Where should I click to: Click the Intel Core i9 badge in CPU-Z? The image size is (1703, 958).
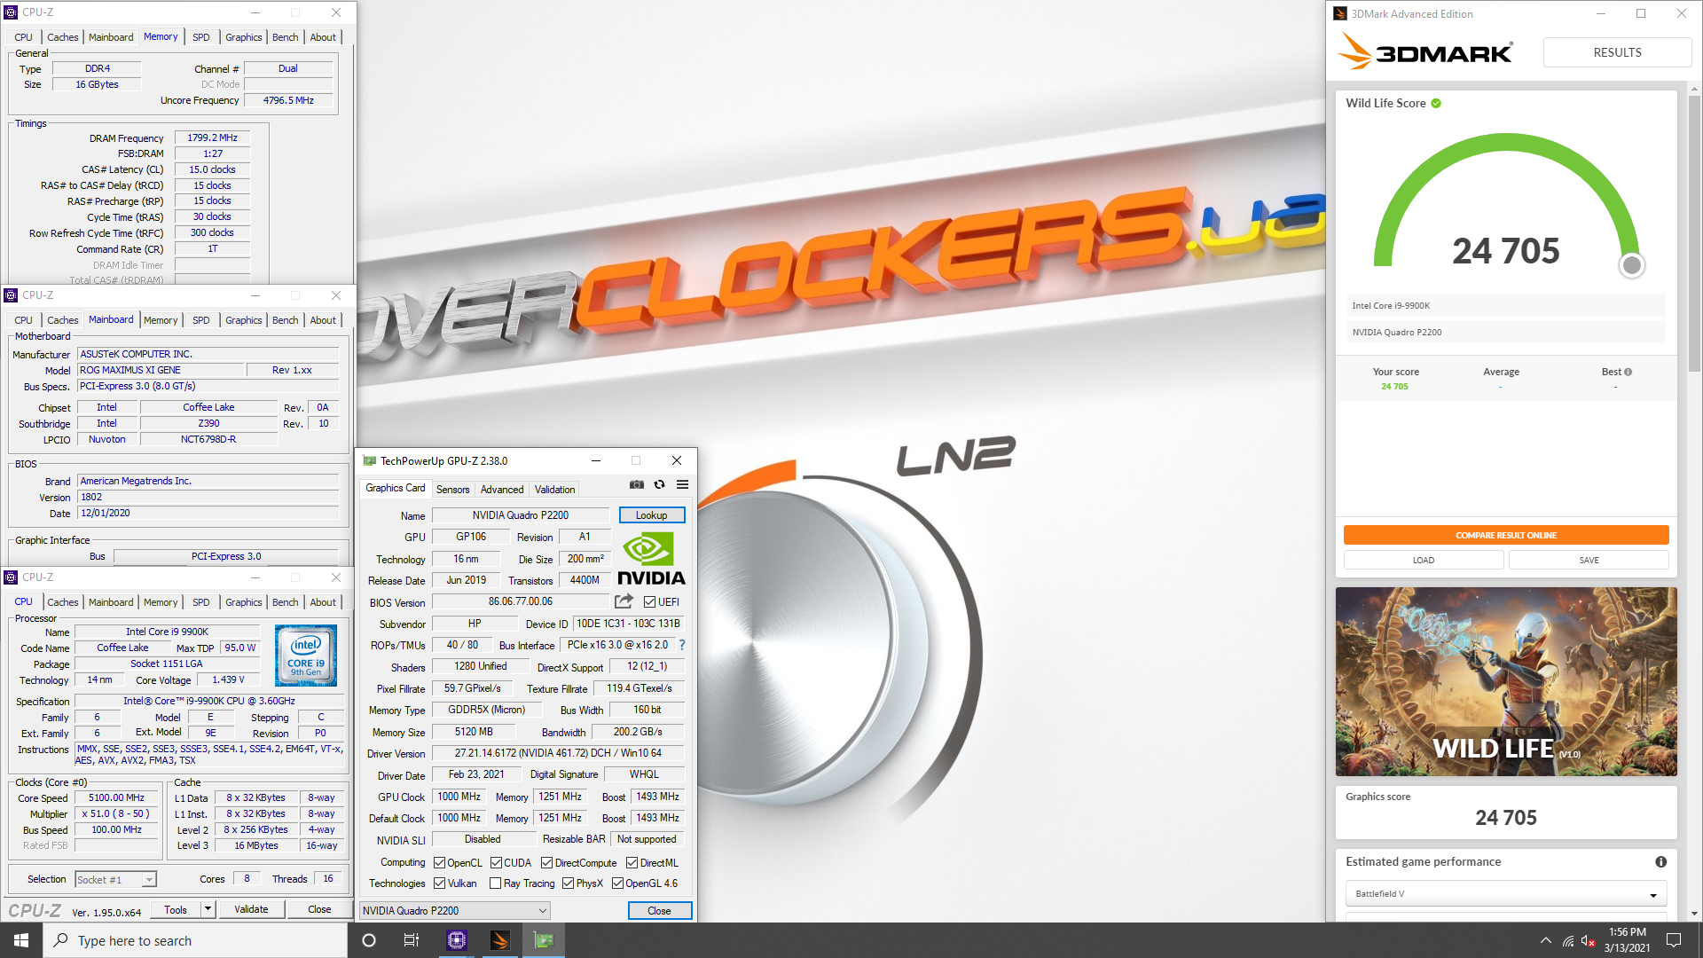pos(306,656)
